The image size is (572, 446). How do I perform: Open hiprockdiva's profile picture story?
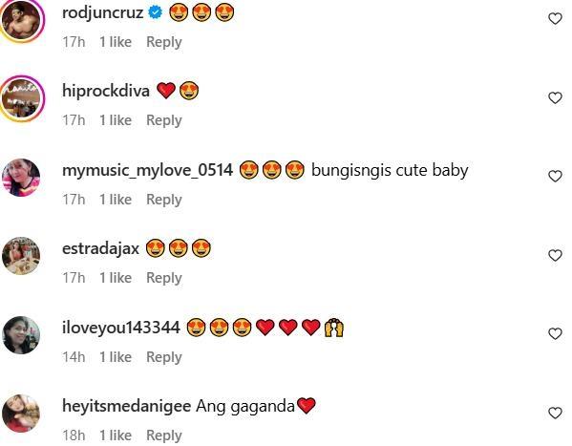click(21, 98)
